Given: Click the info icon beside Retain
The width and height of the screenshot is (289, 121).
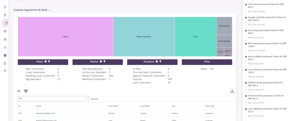Looking at the screenshot, I should [x=45, y=61].
